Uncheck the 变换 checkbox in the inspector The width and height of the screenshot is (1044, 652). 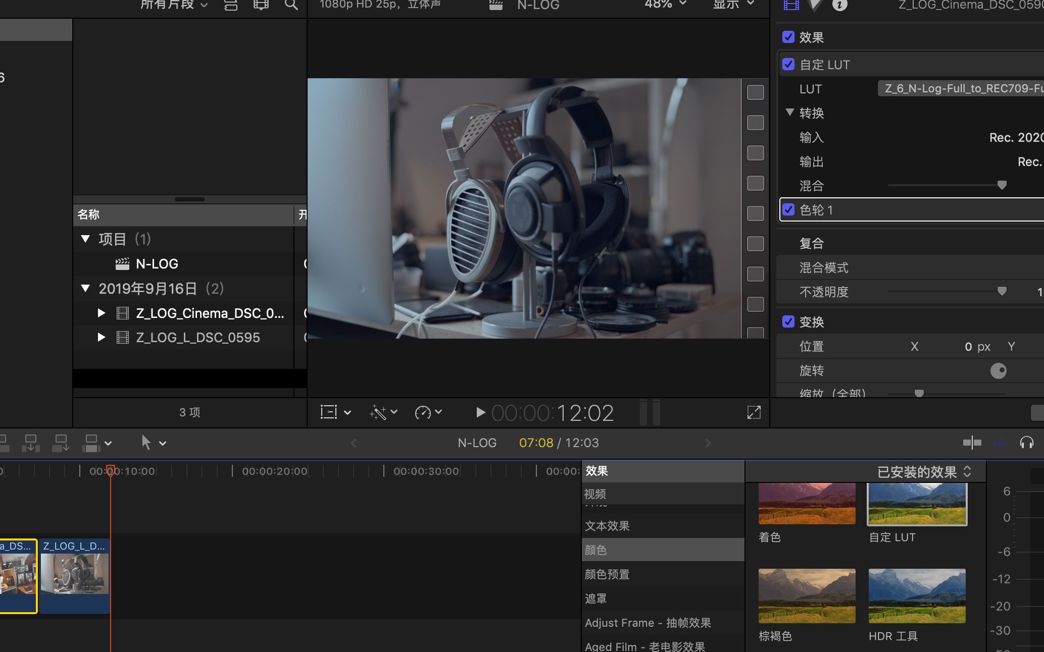pyautogui.click(x=788, y=321)
